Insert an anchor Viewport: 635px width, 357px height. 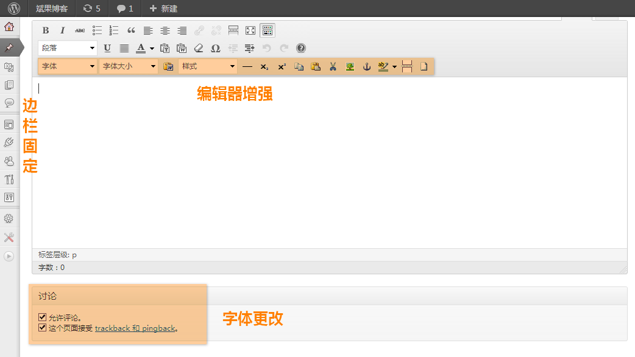[x=367, y=67]
